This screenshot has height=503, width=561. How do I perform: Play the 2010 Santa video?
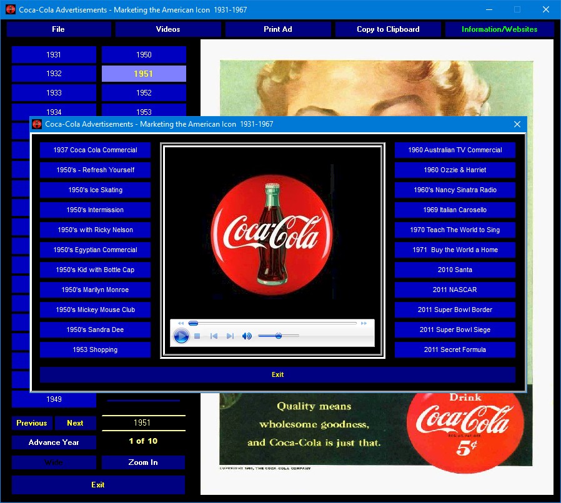pos(455,270)
